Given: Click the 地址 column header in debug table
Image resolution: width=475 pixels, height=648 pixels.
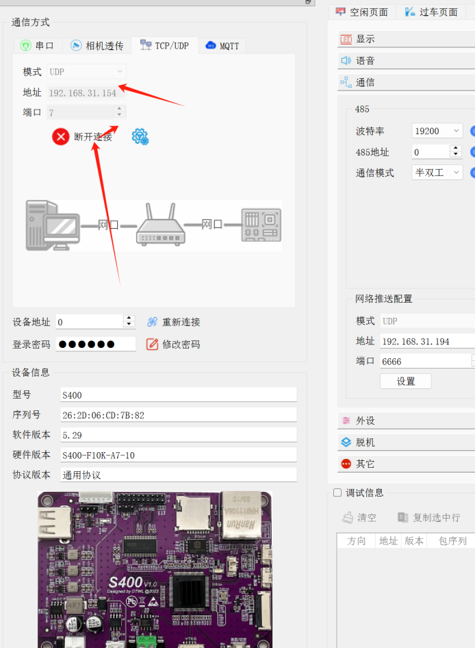Looking at the screenshot, I should point(388,540).
